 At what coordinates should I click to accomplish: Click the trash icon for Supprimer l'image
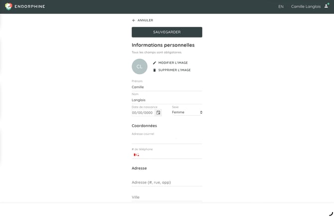click(155, 70)
